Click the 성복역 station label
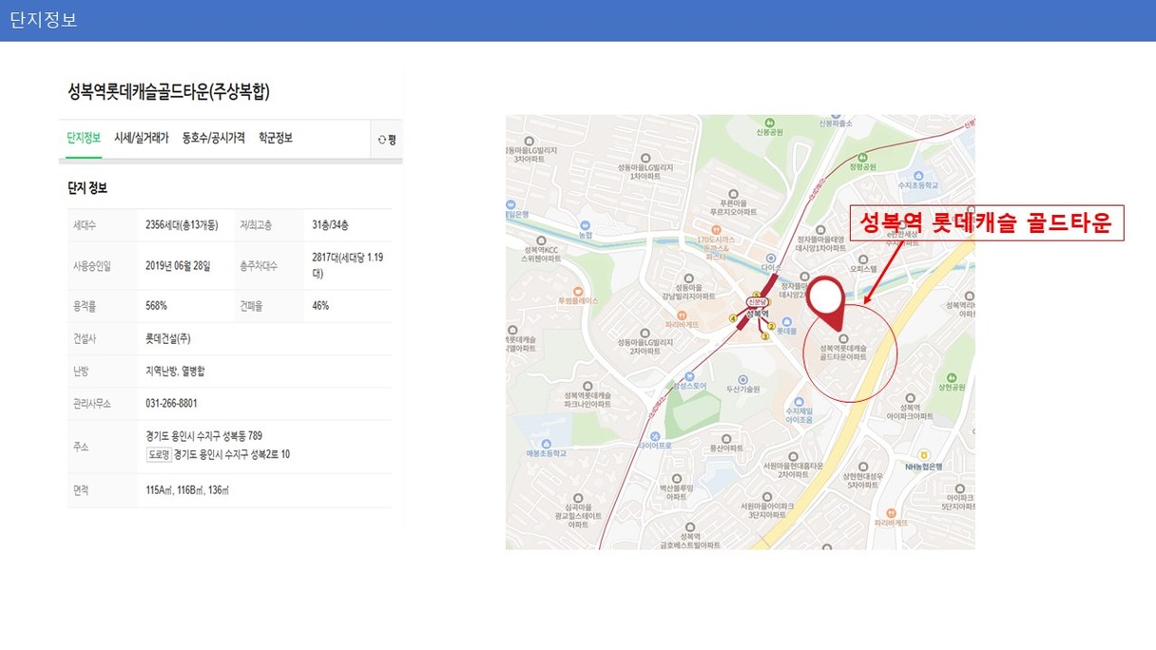 coord(757,313)
